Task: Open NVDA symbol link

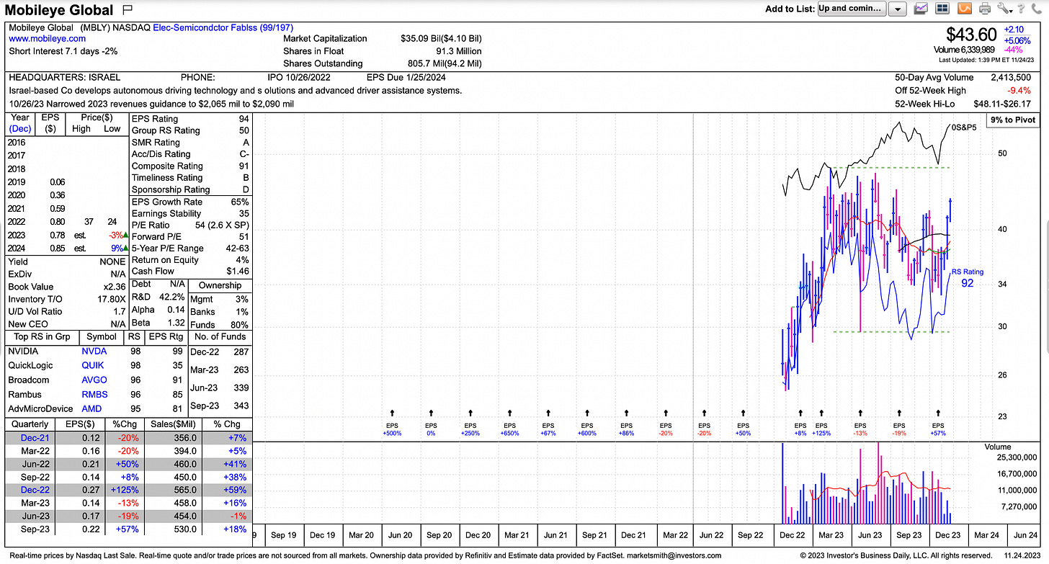Action: [x=94, y=352]
